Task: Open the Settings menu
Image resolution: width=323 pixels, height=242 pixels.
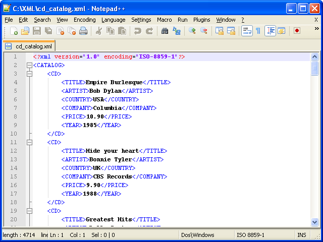Action: [141, 20]
